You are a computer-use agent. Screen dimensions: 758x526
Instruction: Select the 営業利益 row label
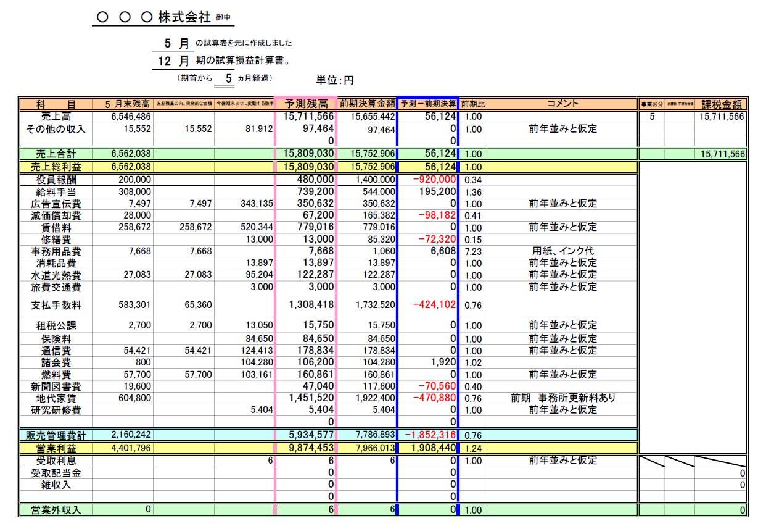coord(56,448)
